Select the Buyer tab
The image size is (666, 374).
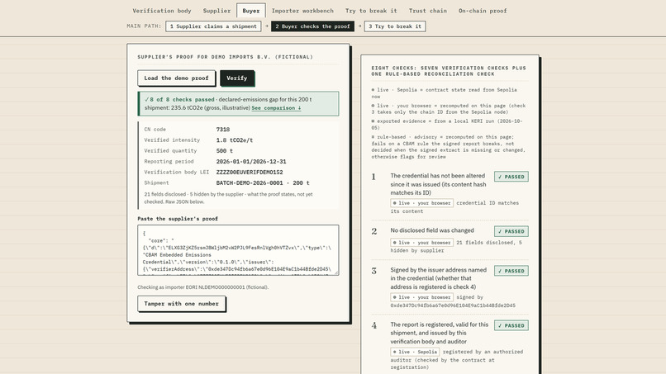click(x=251, y=11)
